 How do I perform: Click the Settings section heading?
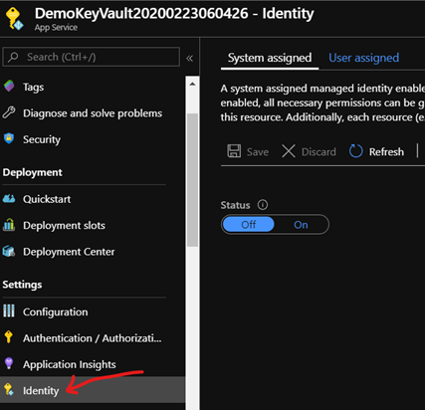[x=22, y=285]
